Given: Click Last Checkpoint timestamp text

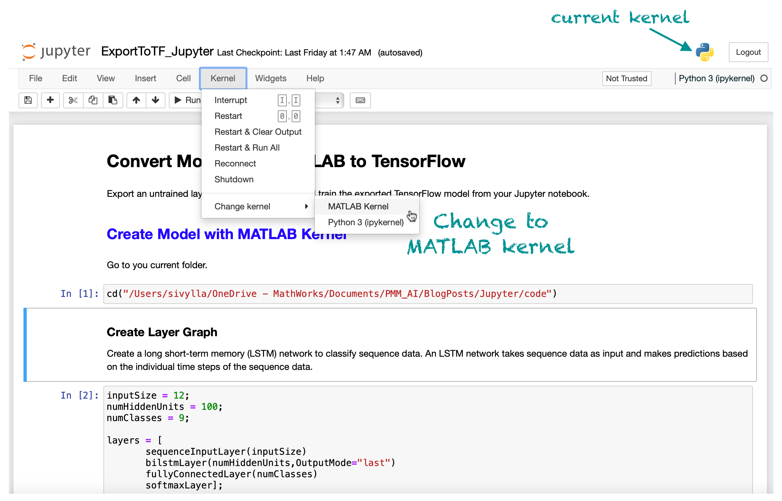Looking at the screenshot, I should pyautogui.click(x=294, y=53).
